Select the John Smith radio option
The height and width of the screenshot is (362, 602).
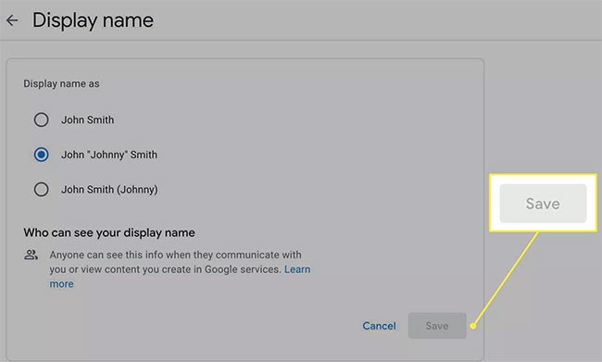[x=41, y=119]
